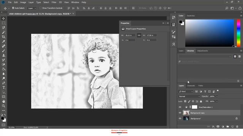Switch to the Channels tab
243x136 pixels.
pos(191,86)
